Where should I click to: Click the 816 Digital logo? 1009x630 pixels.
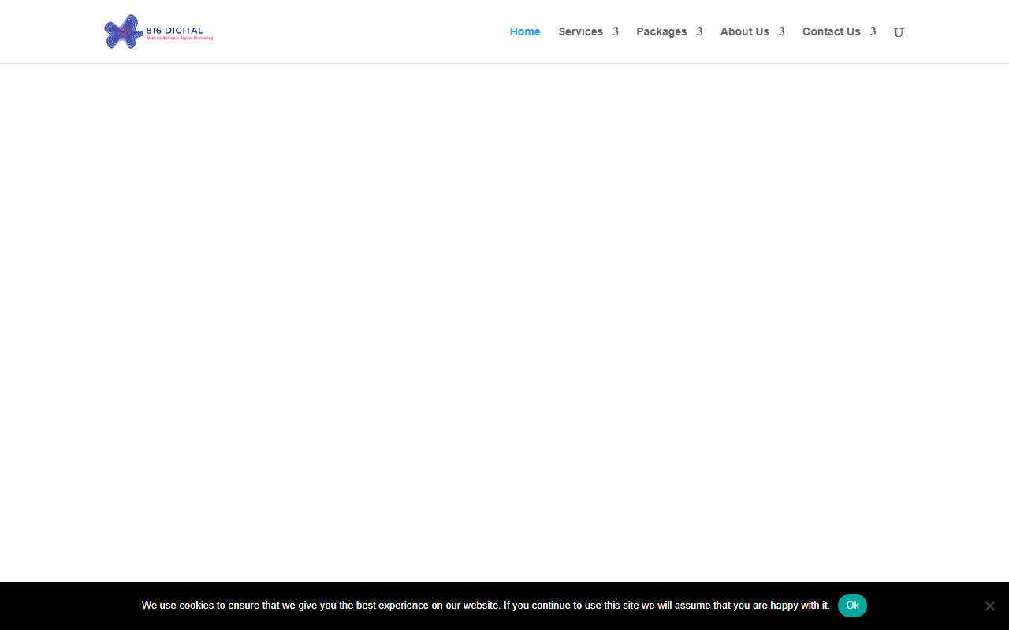coord(158,31)
